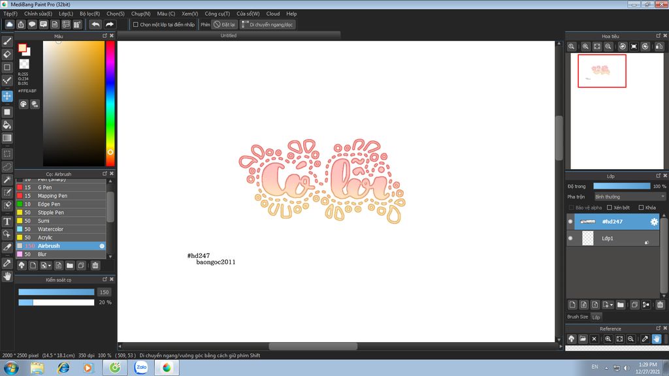This screenshot has height=376, width=669.
Task: Click the hue color strip
Action: click(x=110, y=103)
